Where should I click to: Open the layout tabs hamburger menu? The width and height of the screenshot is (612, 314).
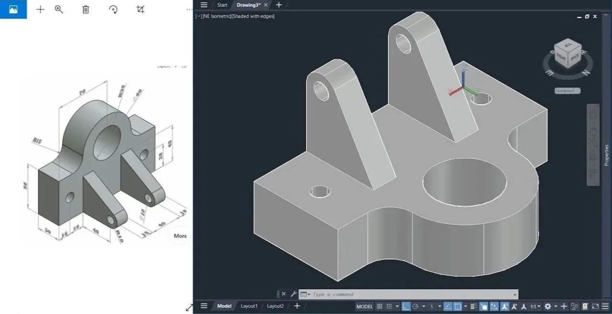pyautogui.click(x=204, y=306)
